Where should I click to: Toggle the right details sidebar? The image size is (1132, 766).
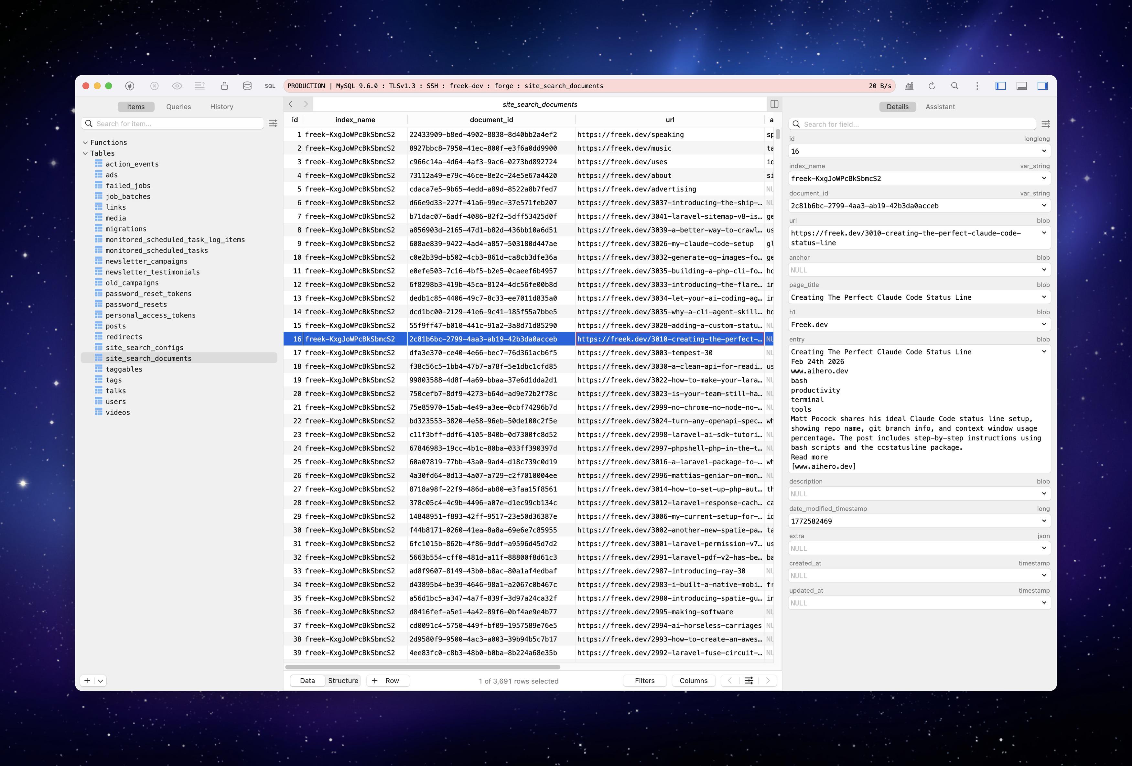pyautogui.click(x=1042, y=86)
